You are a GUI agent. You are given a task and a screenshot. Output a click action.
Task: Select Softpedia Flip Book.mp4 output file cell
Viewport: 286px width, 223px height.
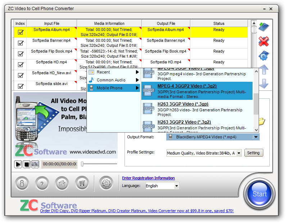[x=166, y=54]
